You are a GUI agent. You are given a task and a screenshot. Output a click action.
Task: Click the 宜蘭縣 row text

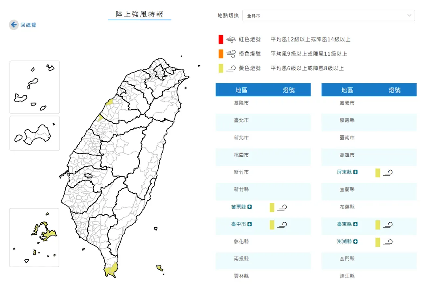[347, 189]
